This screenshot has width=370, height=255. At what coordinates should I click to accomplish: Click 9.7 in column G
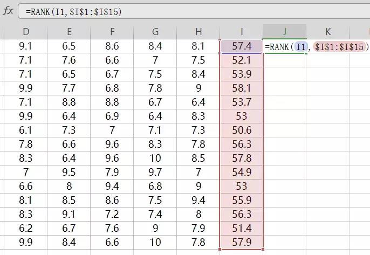click(155, 172)
